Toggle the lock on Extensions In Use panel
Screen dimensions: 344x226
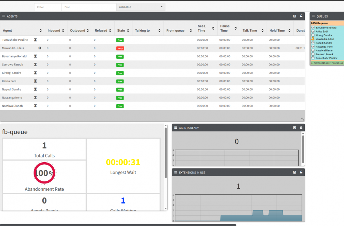click(301, 172)
